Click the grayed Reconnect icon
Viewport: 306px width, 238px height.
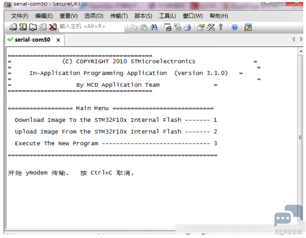tap(43, 27)
